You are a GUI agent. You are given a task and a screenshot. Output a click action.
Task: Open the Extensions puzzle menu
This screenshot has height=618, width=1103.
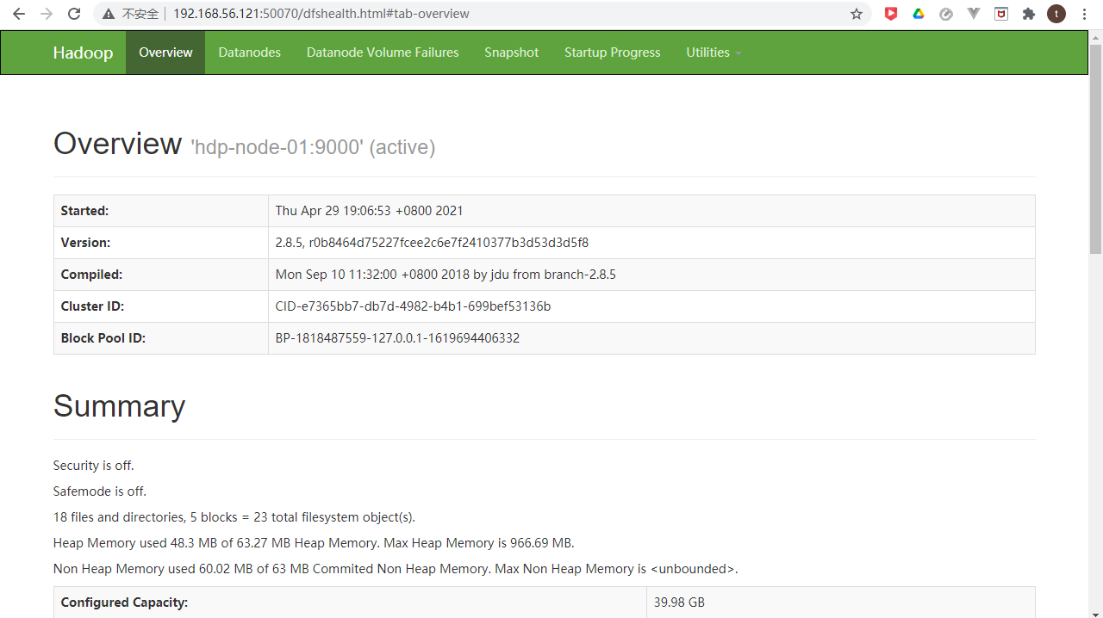(x=1029, y=14)
